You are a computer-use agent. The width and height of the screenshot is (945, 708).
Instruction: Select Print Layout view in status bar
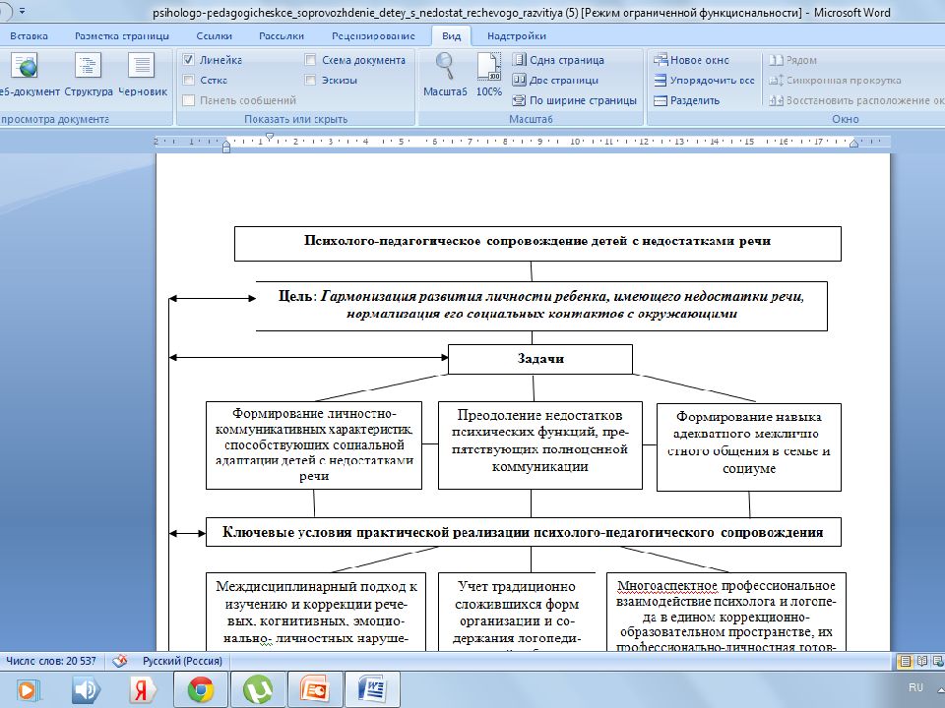pos(905,661)
